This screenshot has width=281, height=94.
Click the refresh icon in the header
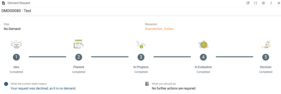[248, 3]
